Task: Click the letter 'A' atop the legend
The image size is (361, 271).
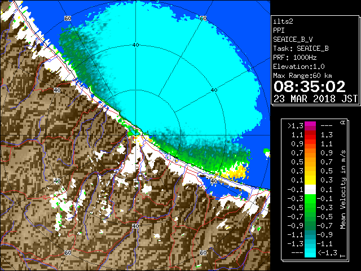Action: pyautogui.click(x=343, y=123)
